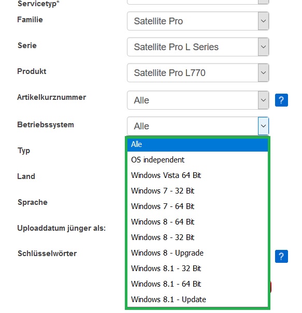Select Windows 8.1 - 32 Bit

197,269
